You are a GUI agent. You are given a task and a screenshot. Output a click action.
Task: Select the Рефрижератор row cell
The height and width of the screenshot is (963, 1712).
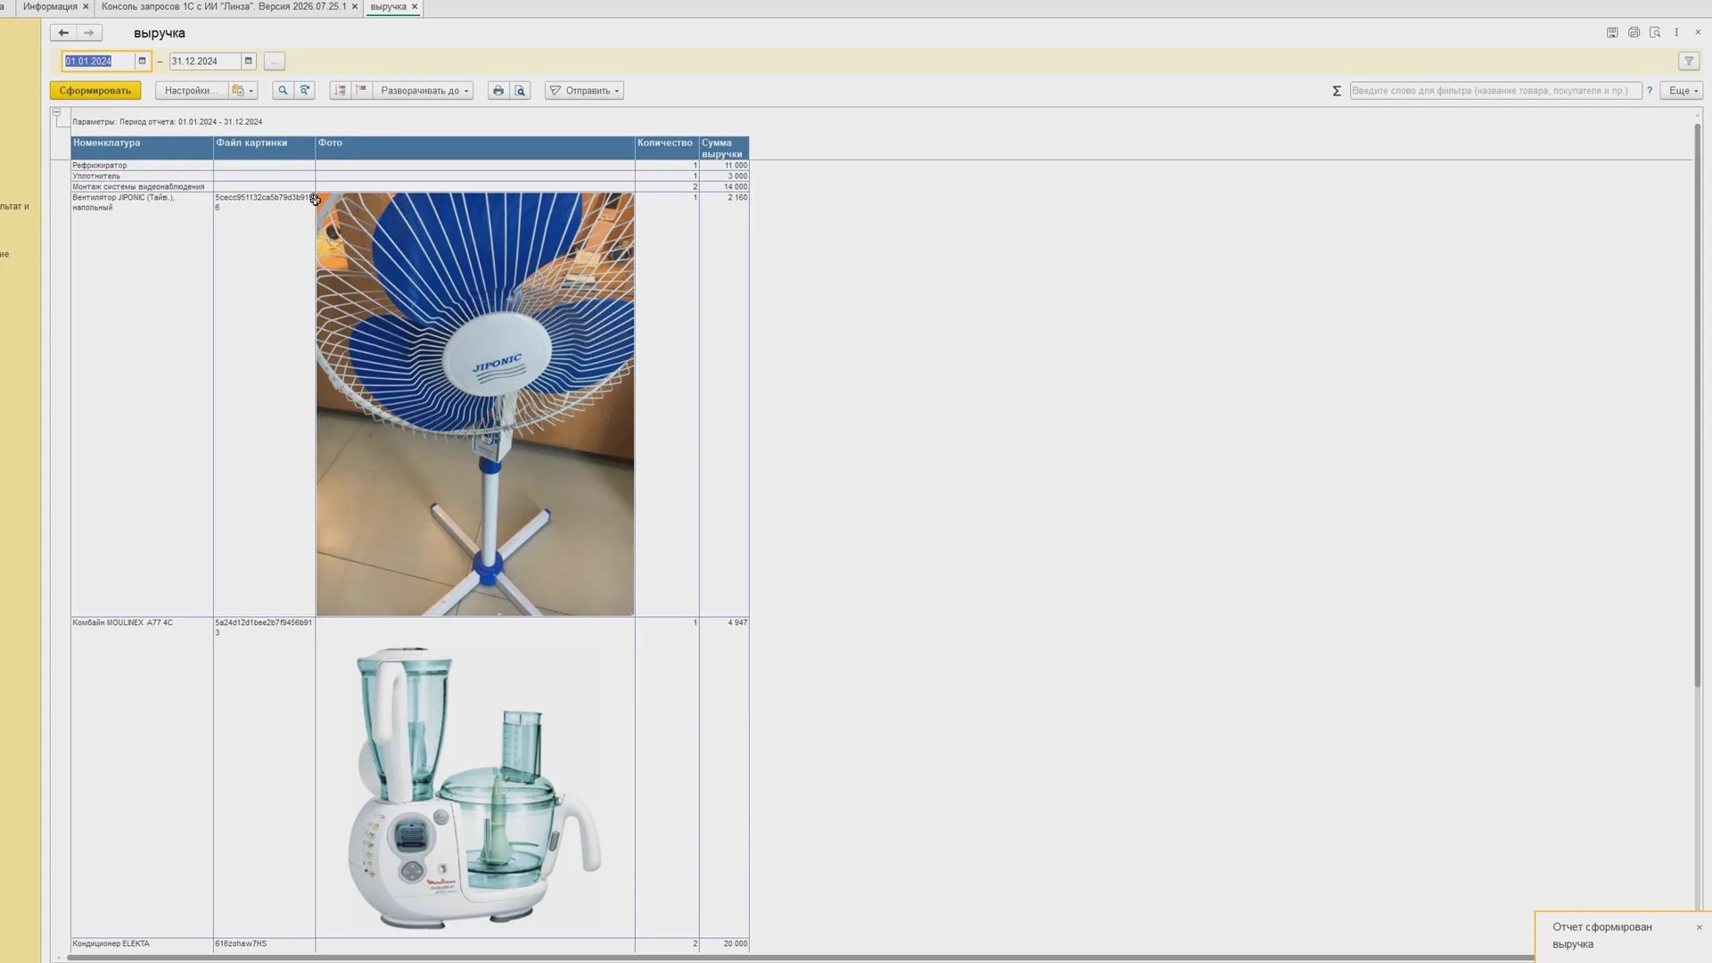click(142, 166)
